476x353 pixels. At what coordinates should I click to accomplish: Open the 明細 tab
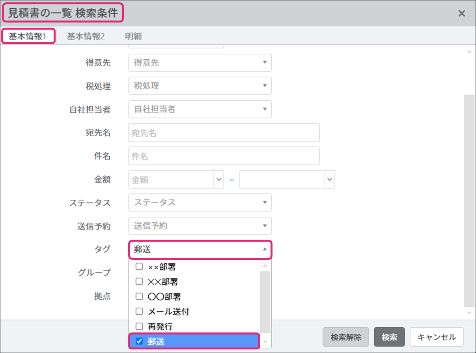pos(133,36)
